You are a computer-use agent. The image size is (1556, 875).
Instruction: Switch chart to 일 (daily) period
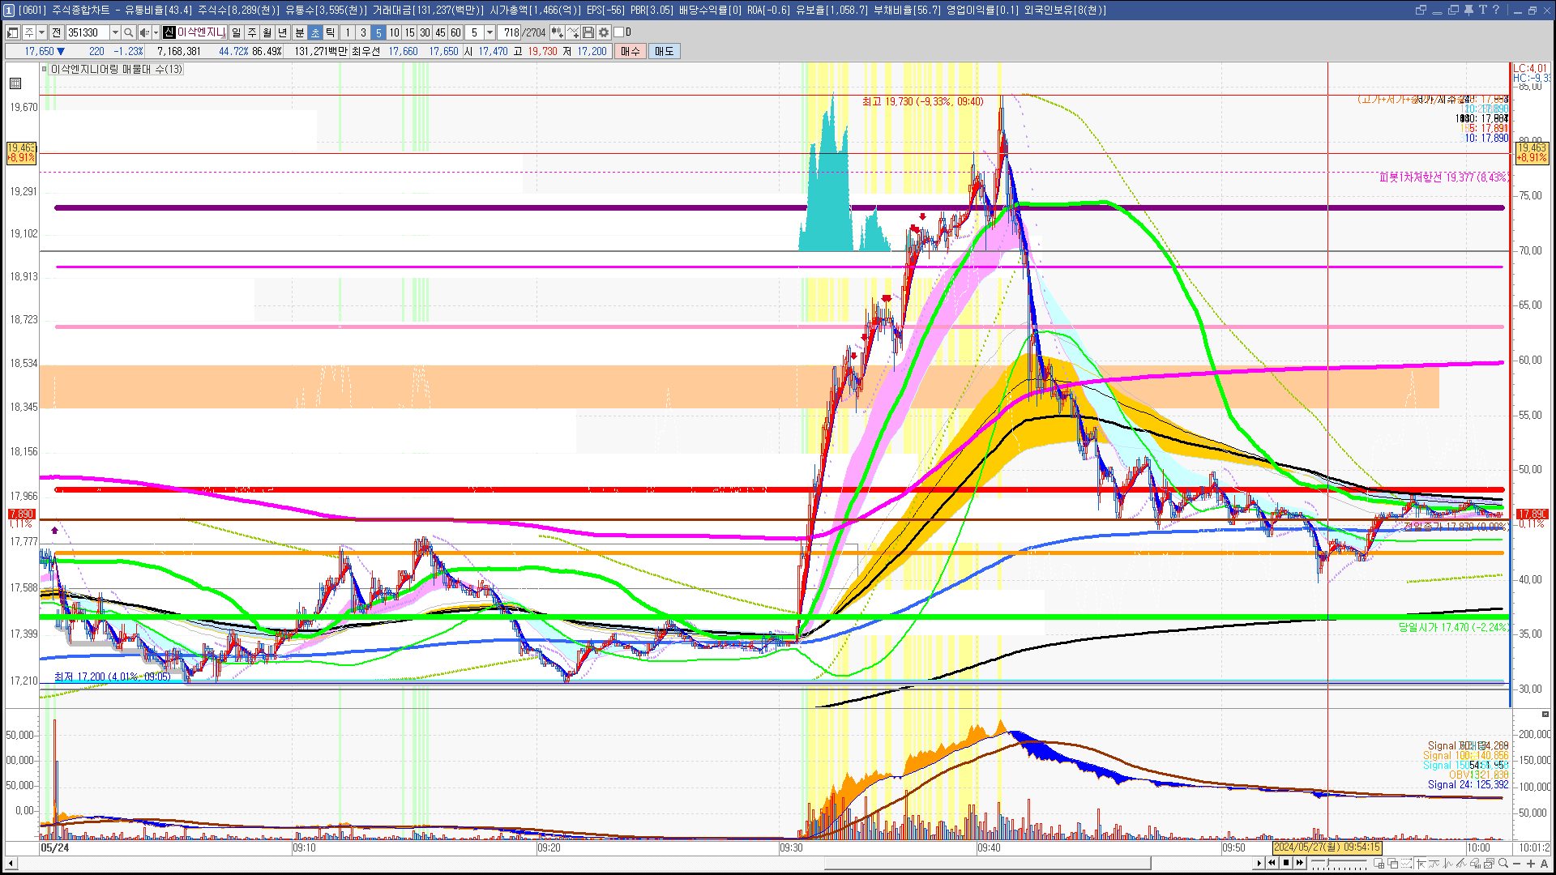coord(236,32)
